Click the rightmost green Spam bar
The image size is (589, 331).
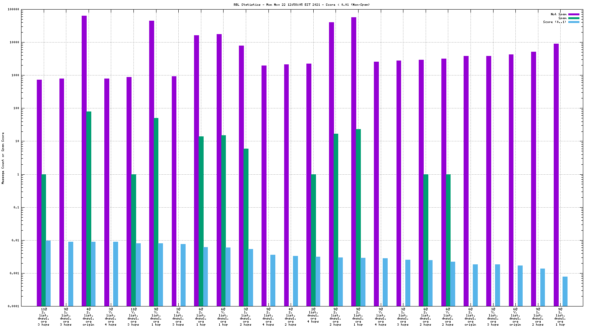[x=448, y=240]
